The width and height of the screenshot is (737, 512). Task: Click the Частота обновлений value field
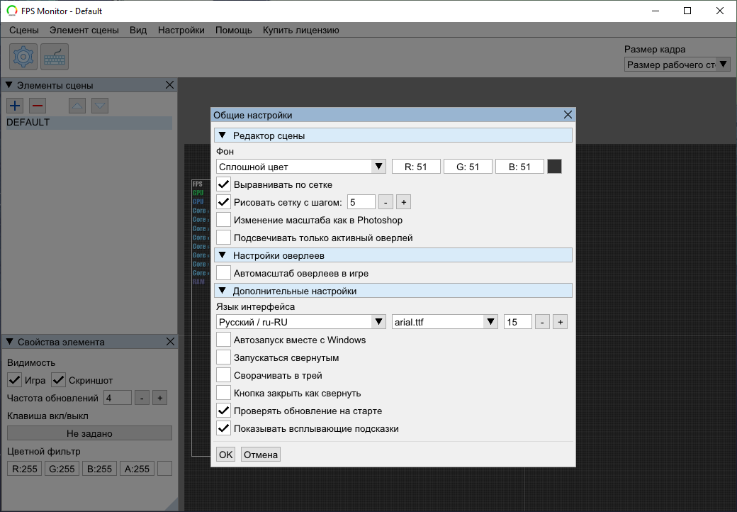(x=118, y=399)
